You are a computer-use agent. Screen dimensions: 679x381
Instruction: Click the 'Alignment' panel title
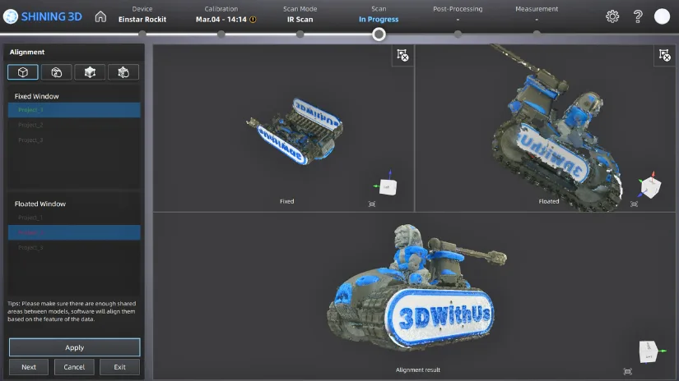(x=27, y=52)
